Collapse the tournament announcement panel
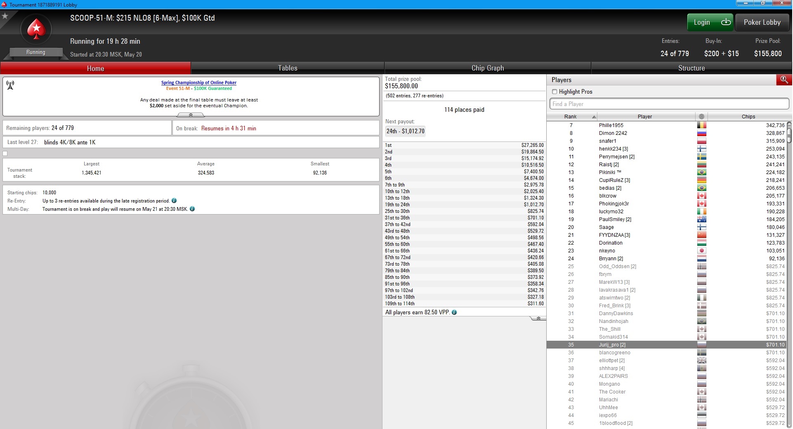 click(x=191, y=115)
